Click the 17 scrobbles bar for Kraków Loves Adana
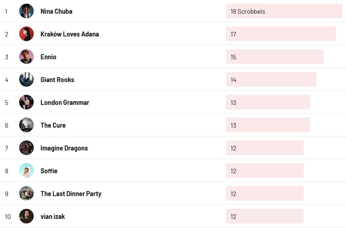This screenshot has height=228, width=346. point(281,34)
